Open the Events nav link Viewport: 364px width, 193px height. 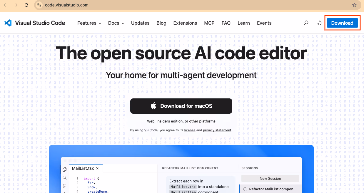pos(264,23)
